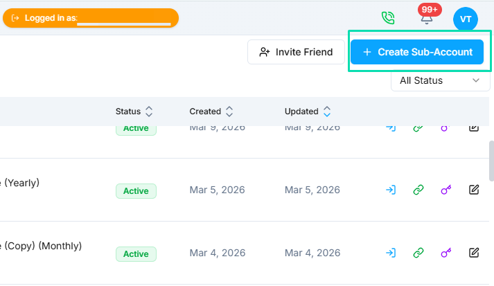Click Created date Mar 4, 2026
The image size is (494, 286).
[218, 253]
